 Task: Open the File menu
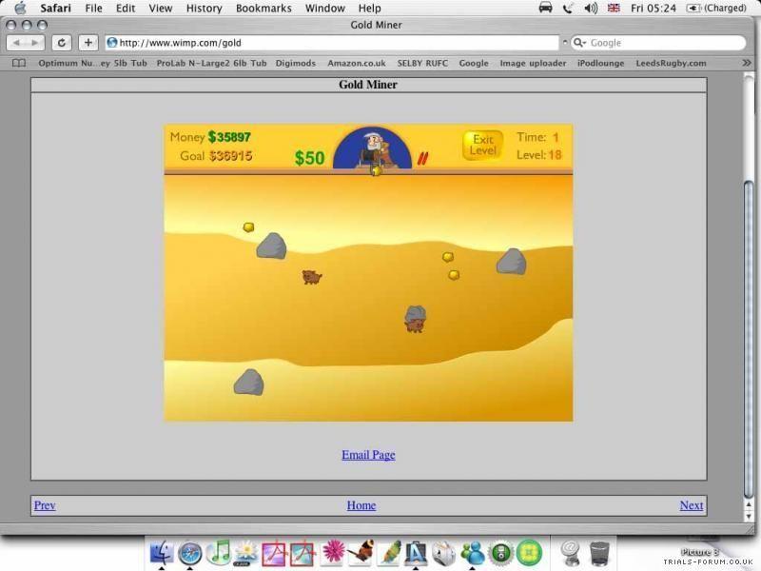tap(93, 9)
